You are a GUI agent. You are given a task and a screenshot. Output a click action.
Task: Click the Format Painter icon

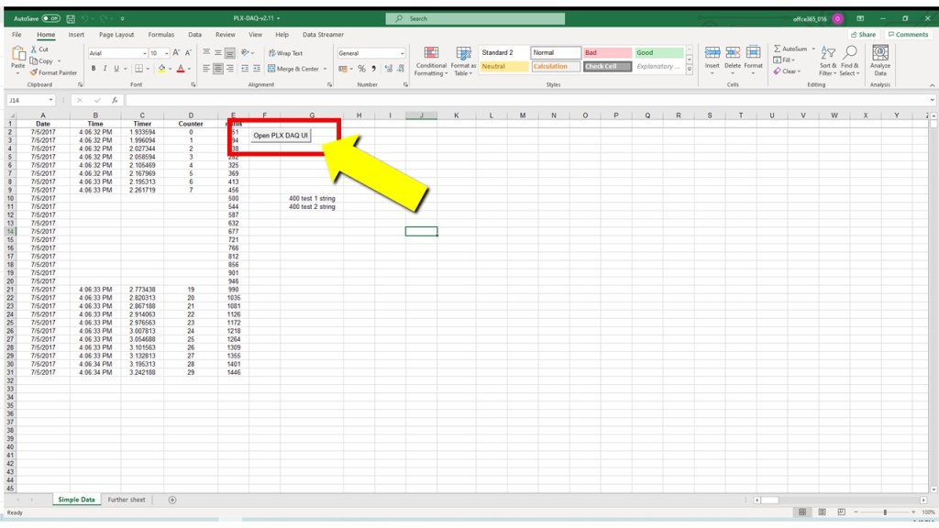point(34,72)
